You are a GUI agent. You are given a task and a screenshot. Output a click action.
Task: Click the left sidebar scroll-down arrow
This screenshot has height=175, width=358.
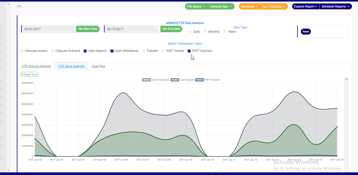point(8,170)
